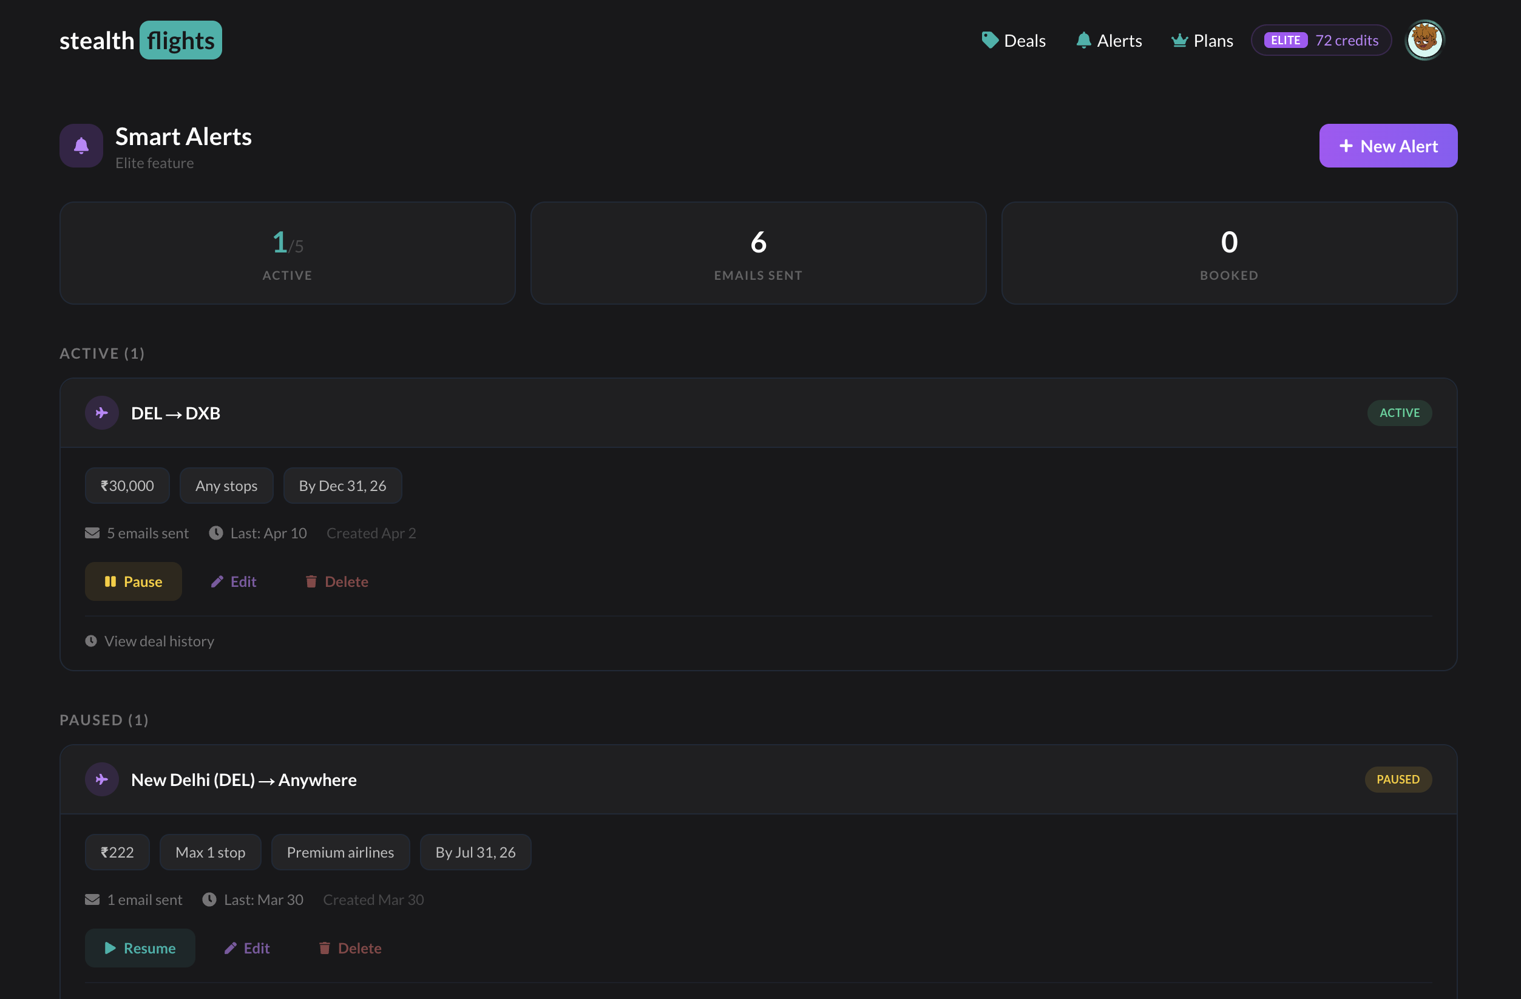The height and width of the screenshot is (999, 1521).
Task: Click the PAUSED status badge
Action: pos(1398,779)
